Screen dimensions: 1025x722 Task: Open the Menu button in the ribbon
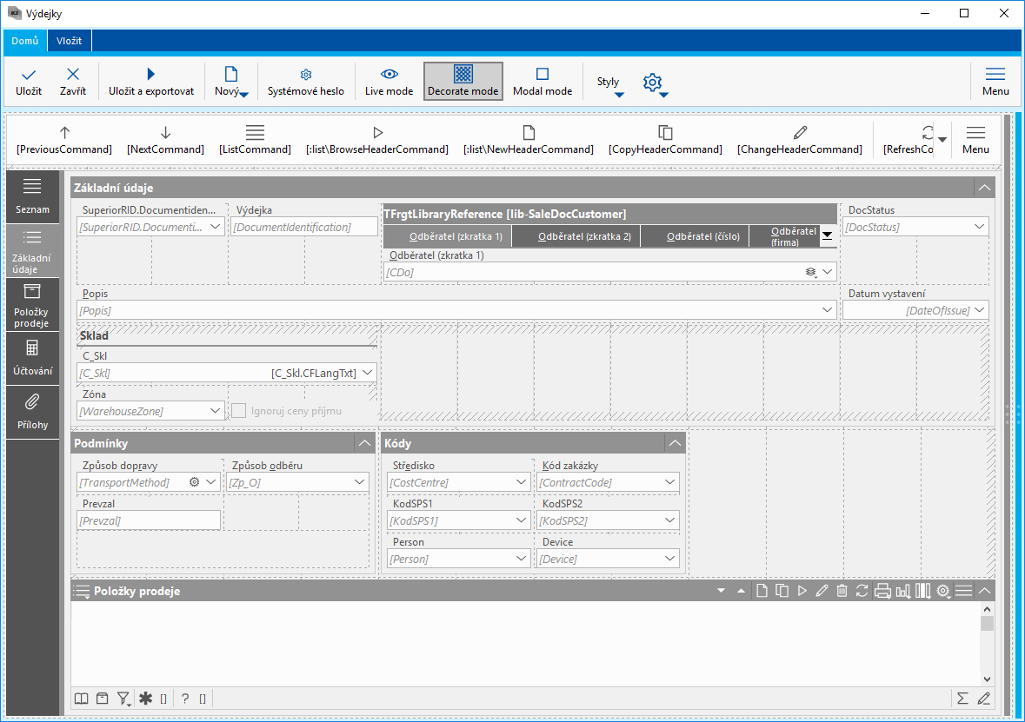[995, 81]
